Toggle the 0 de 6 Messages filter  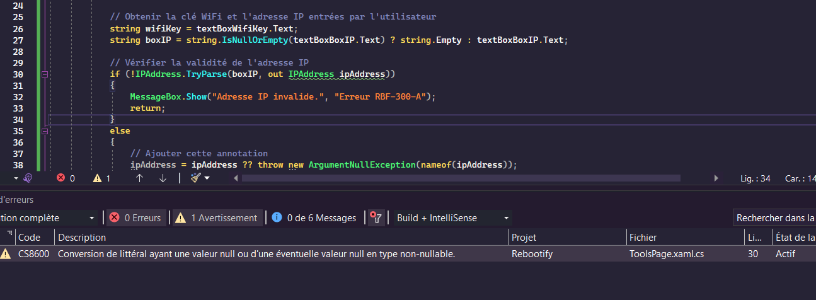coord(315,217)
